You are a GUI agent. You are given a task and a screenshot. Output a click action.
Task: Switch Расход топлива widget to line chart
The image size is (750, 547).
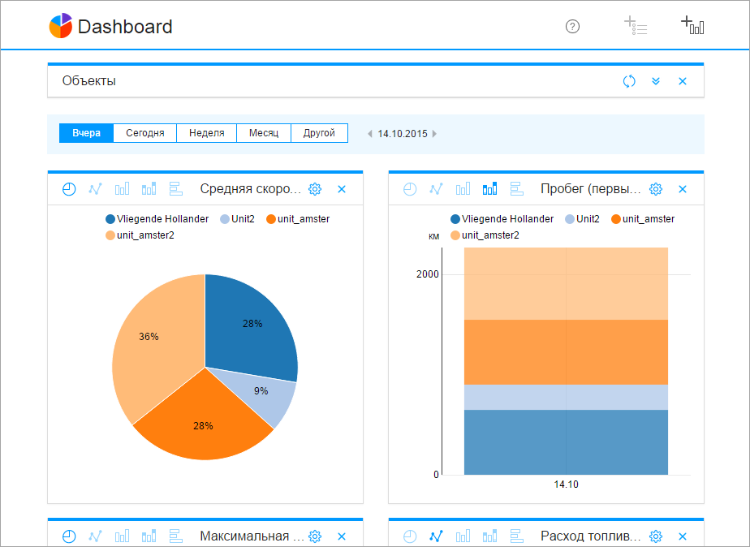click(x=436, y=536)
